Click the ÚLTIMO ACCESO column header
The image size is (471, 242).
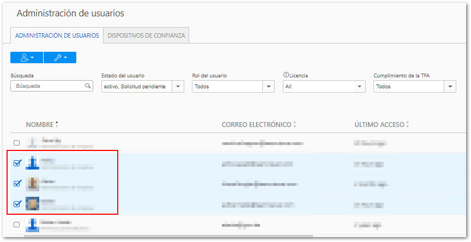point(379,125)
